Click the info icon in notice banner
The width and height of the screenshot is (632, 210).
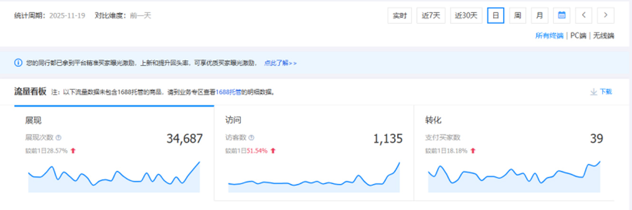pos(18,63)
